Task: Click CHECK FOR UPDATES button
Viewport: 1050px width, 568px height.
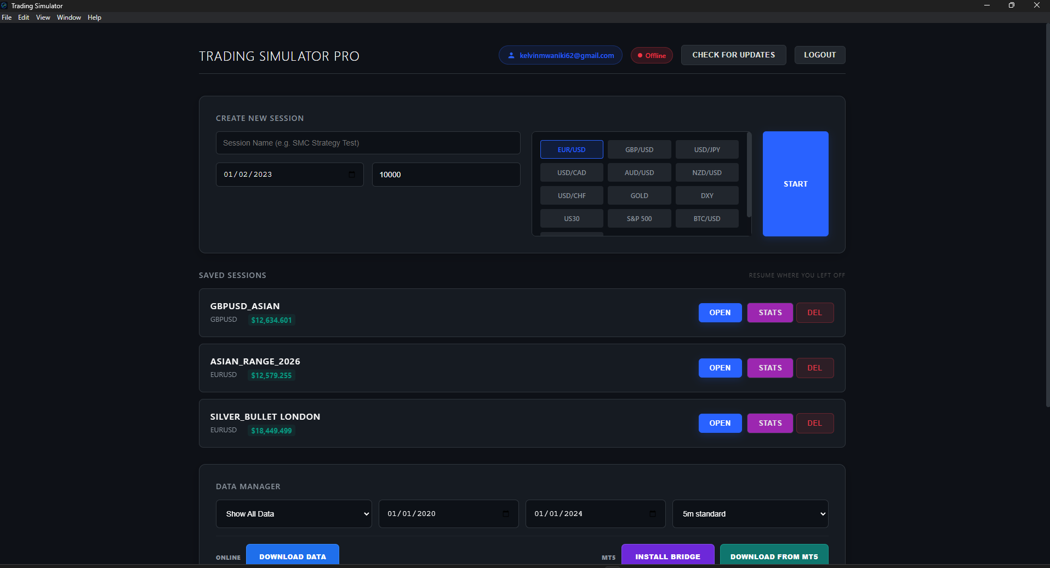Action: [x=734, y=55]
